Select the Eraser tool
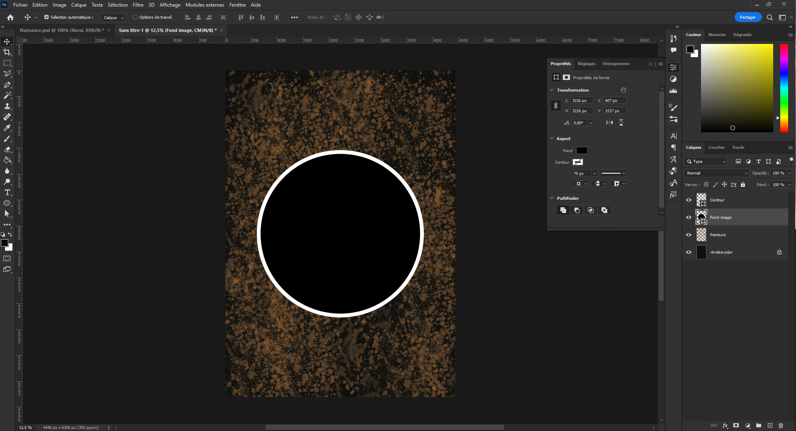Image resolution: width=796 pixels, height=431 pixels. [7, 149]
